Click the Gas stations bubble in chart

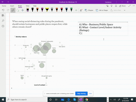42,65
